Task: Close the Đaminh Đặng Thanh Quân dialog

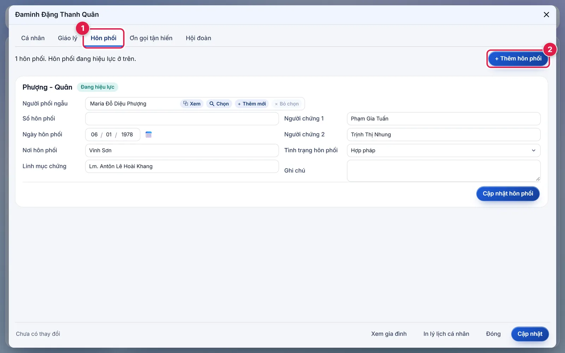Action: click(546, 14)
